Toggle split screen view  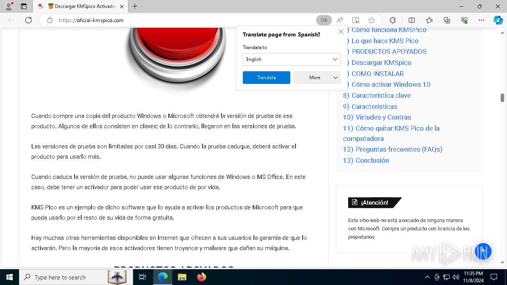click(412, 20)
